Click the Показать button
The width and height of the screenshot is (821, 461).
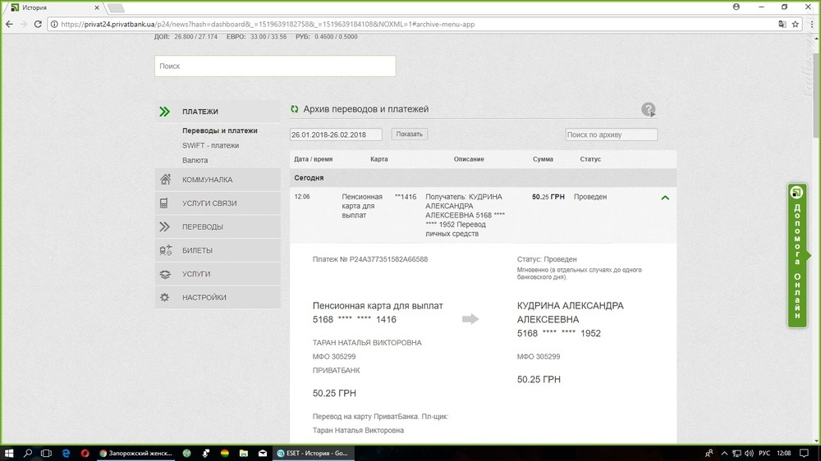click(x=410, y=134)
